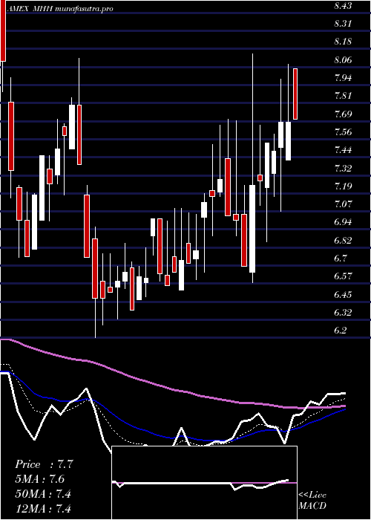Image resolution: width=371 pixels, height=520 pixels.
Task: Click the '12MA : 7.4' readout
Action: click(x=43, y=508)
